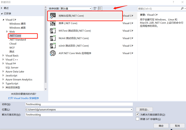
Task: Expand the Web tree node
Action: click(x=7, y=32)
